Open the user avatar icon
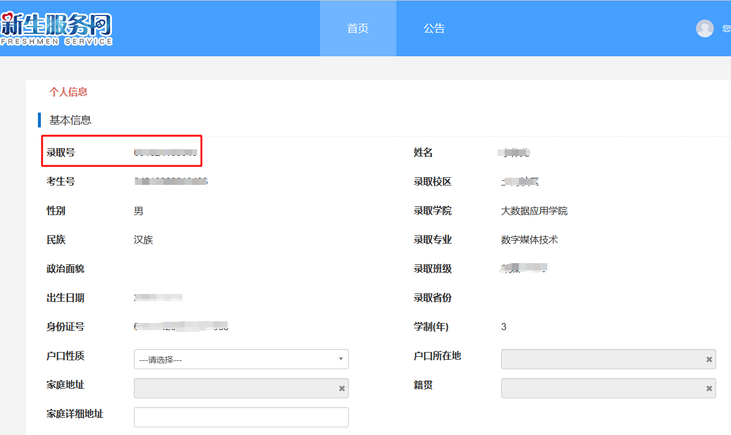731x435 pixels. pos(704,28)
